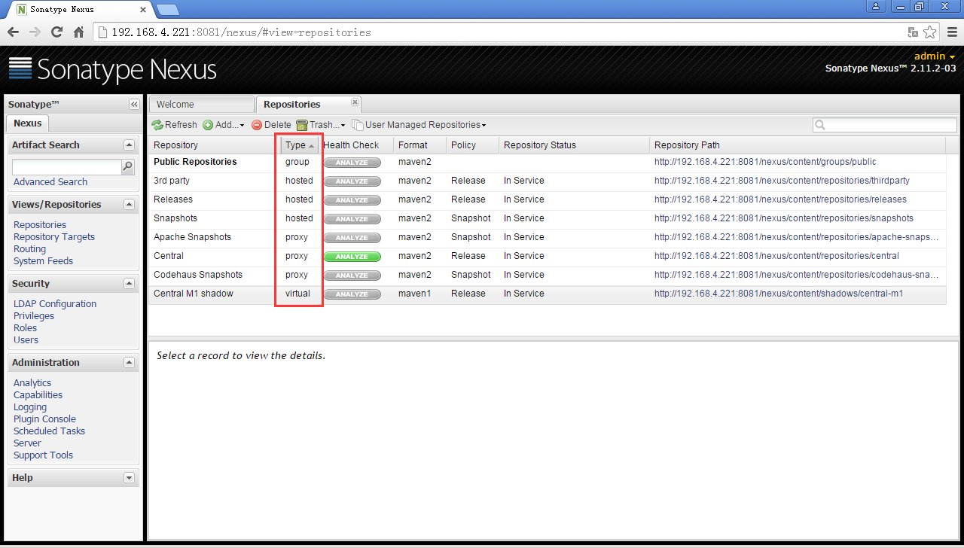The height and width of the screenshot is (548, 964).
Task: Open LDAP Configuration link
Action: [x=55, y=304]
